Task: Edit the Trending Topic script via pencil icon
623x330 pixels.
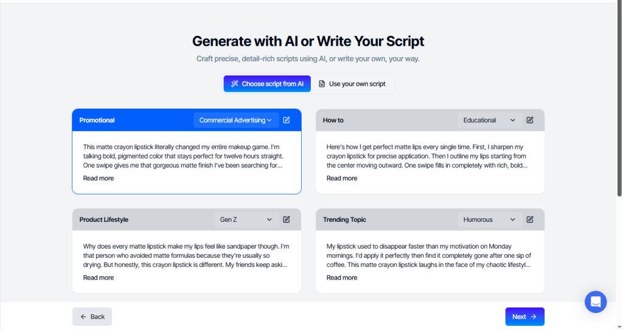Action: pyautogui.click(x=530, y=219)
